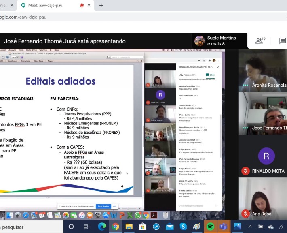287x233 pixels.
Task: Open PowerPoint in the macOS dock
Action: click(x=122, y=215)
